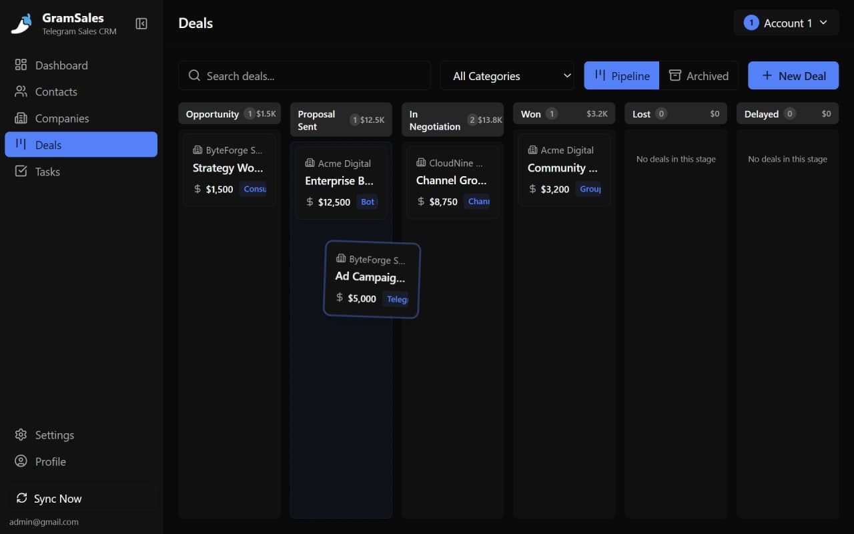The width and height of the screenshot is (854, 534).
Task: Expand the Account 1 dropdown
Action: point(786,23)
